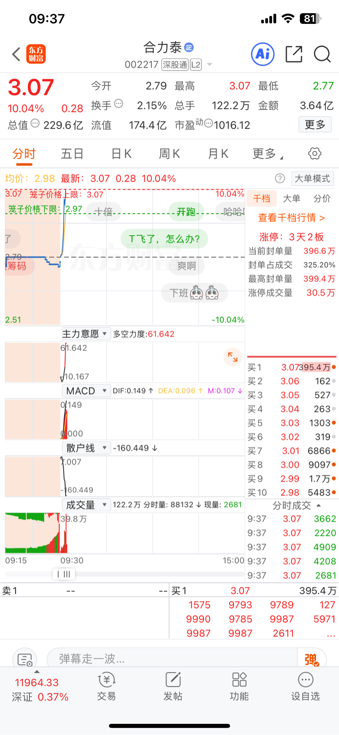Viewport: 339px width, 735px height.
Task: Tap the 开跑 green bullet comment
Action: (186, 212)
